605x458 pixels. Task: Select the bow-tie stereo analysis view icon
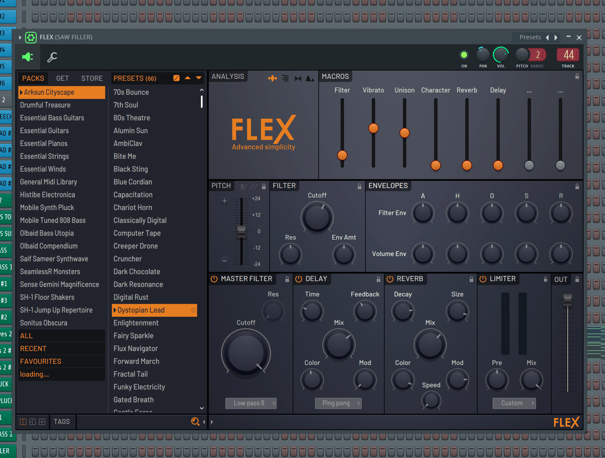(x=298, y=78)
